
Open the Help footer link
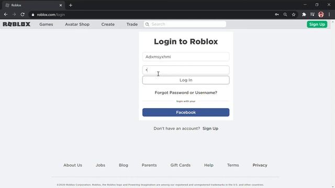[209, 165]
